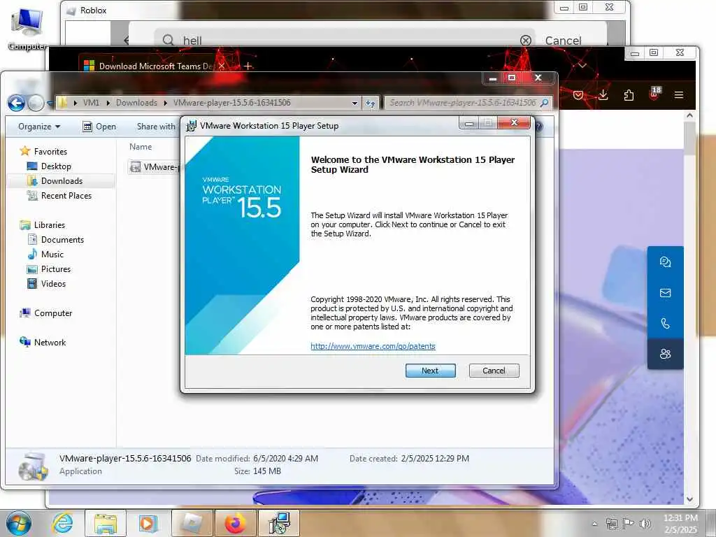Expand breadcrumb arrow after Downloads
Viewport: 716px width, 537px height.
click(166, 103)
